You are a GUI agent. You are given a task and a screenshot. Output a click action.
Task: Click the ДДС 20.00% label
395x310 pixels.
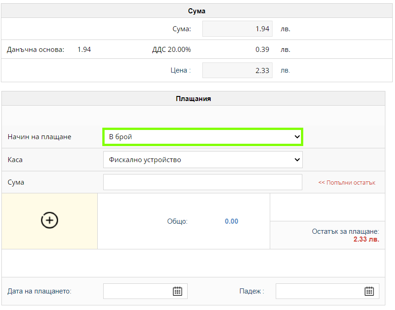171,50
